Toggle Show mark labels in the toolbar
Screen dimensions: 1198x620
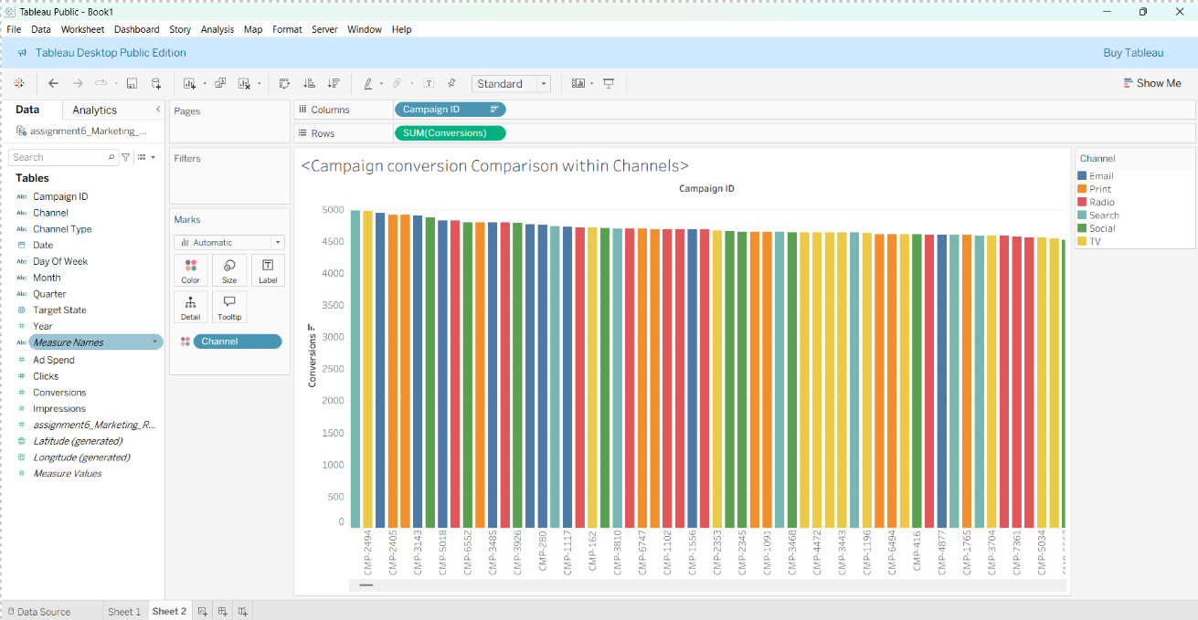(x=429, y=83)
